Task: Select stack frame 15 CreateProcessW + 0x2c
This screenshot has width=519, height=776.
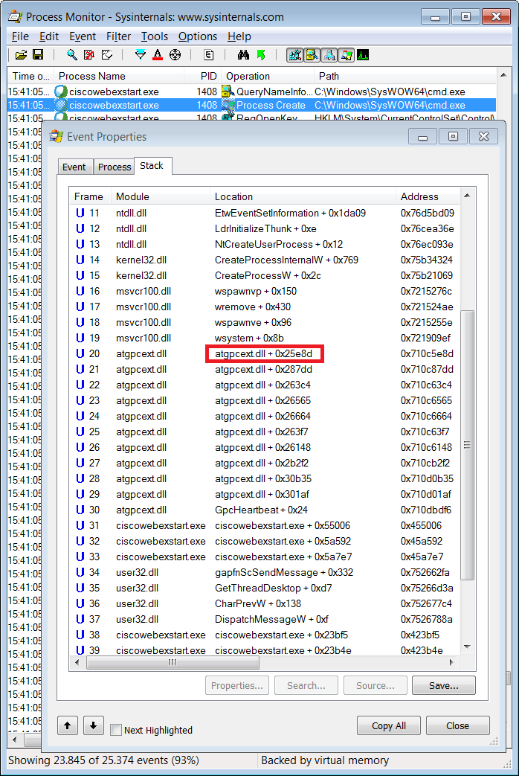Action: click(x=265, y=276)
